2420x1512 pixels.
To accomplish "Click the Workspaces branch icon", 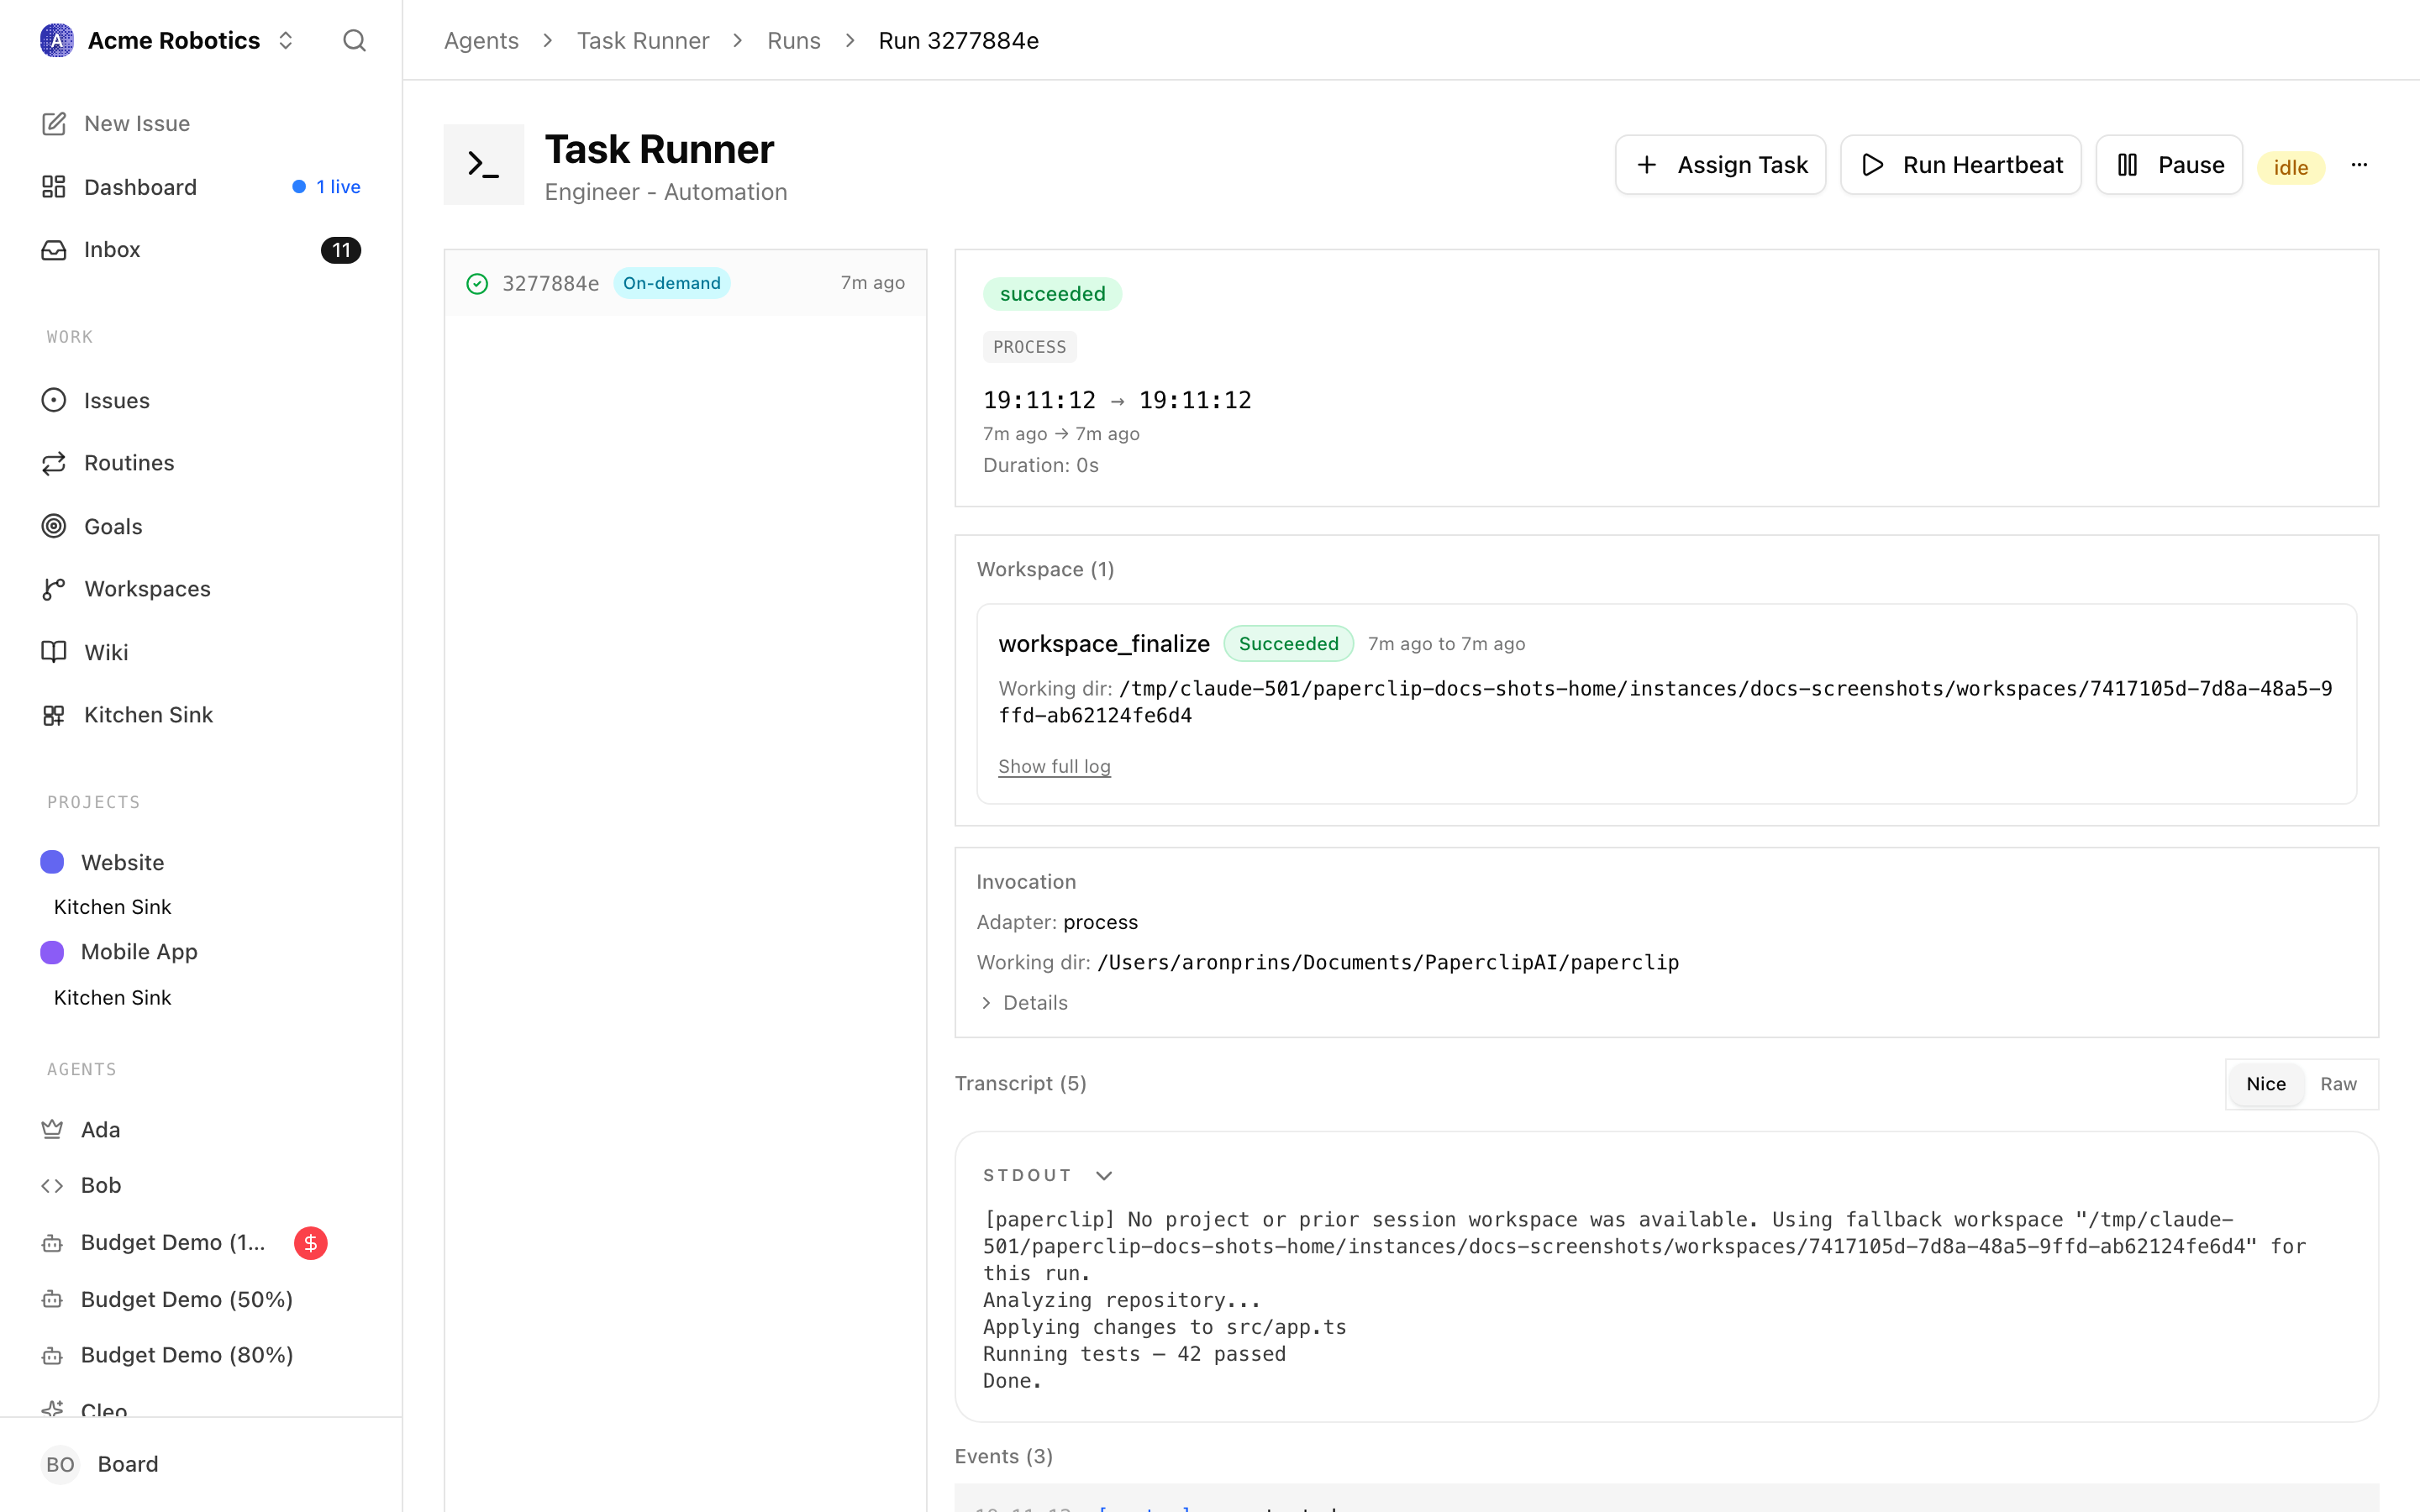I will click(54, 589).
